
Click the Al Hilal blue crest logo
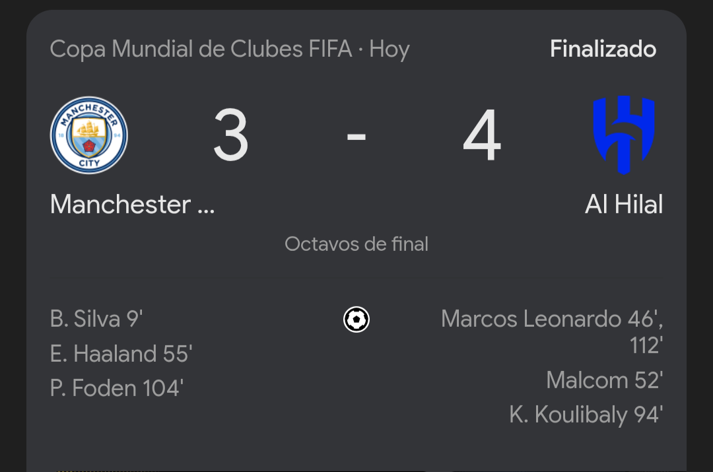[x=624, y=135]
